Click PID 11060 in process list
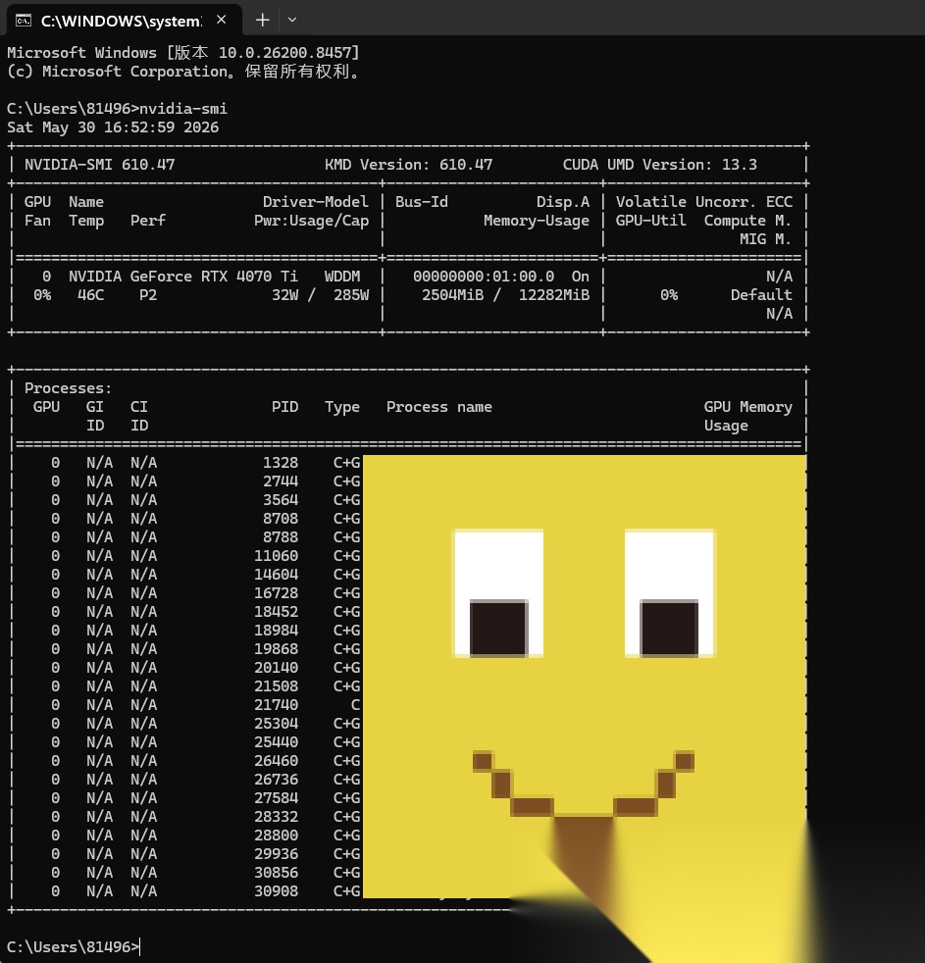Screen dimensions: 925x963 [277, 556]
